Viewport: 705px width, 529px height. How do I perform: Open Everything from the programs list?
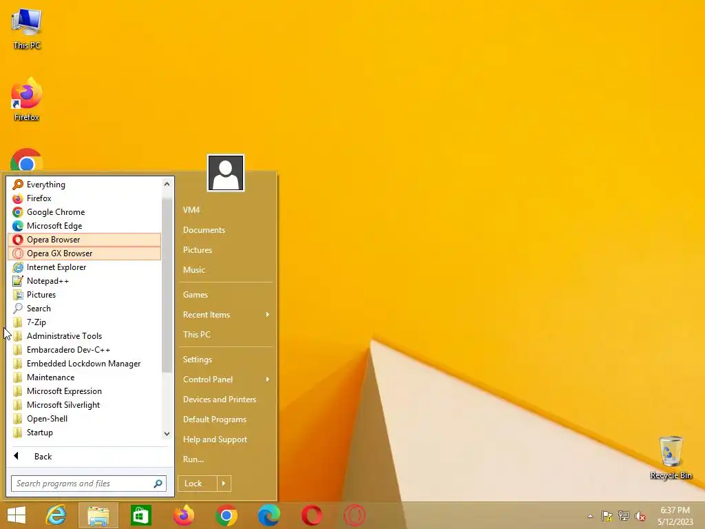(x=84, y=185)
